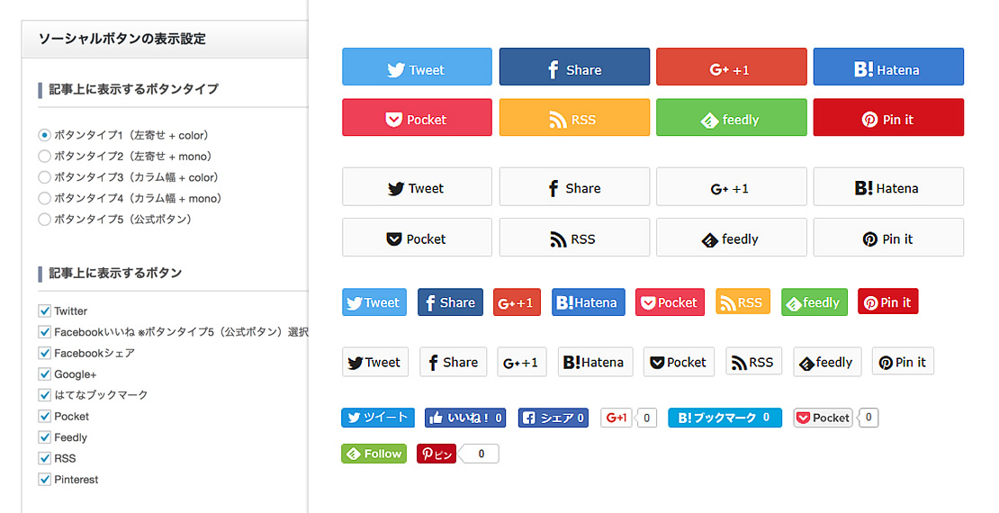Click the G+1 count bubble showing 0
The image size is (999, 513).
[x=646, y=418]
